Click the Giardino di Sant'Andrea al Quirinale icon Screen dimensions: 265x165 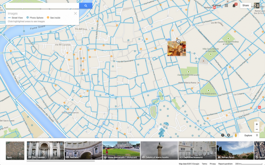[x=228, y=39]
